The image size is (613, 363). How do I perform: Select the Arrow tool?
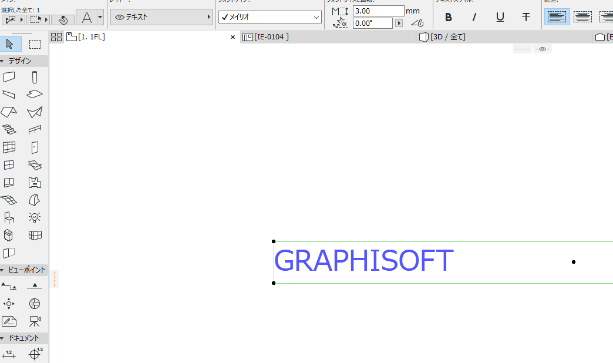click(x=10, y=44)
